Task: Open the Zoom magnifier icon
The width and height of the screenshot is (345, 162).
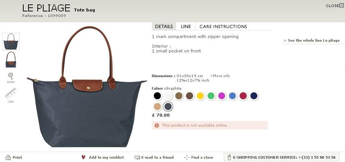Action: coord(11,76)
